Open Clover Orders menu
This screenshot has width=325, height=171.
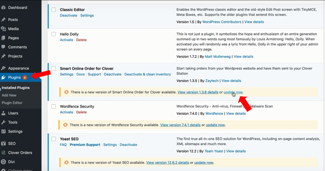point(20,153)
